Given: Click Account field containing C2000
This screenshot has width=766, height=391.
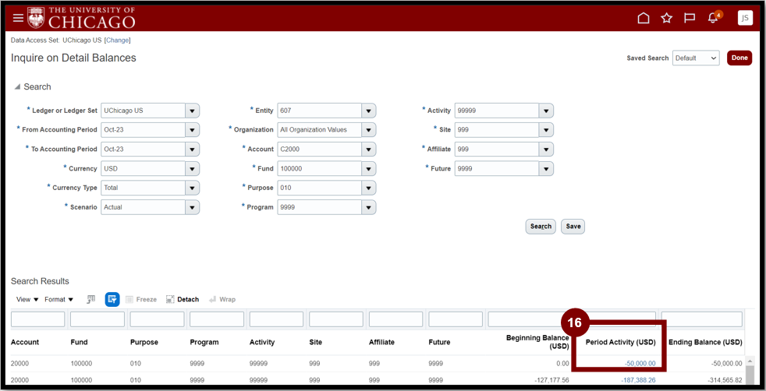Looking at the screenshot, I should (x=320, y=150).
